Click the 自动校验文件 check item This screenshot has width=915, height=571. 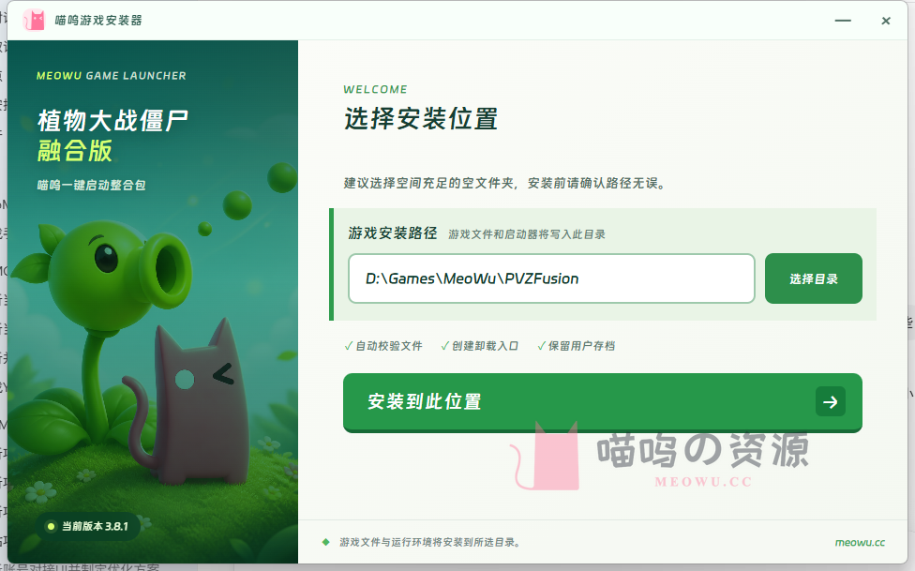pyautogui.click(x=383, y=346)
